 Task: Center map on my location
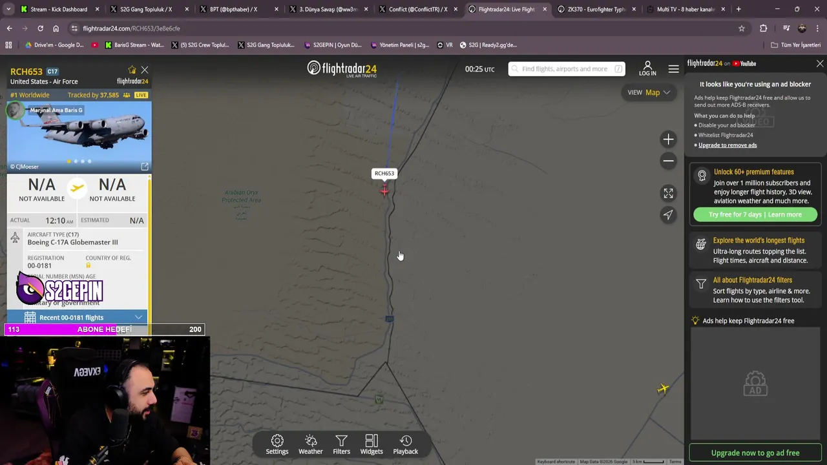tap(668, 214)
